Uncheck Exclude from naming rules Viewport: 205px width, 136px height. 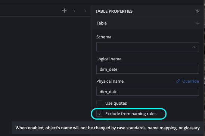tap(99, 114)
